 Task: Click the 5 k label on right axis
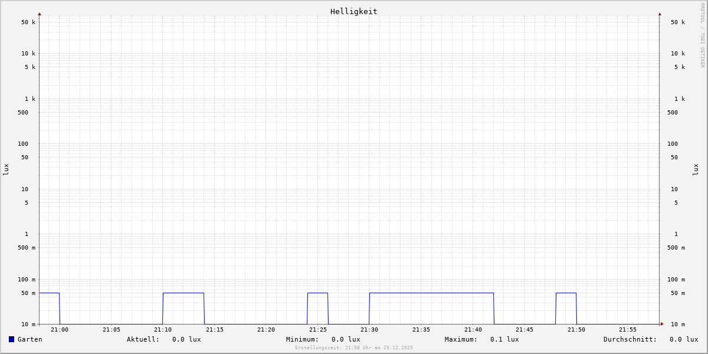pyautogui.click(x=680, y=67)
